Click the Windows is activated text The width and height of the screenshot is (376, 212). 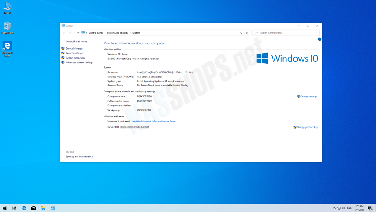(x=119, y=122)
